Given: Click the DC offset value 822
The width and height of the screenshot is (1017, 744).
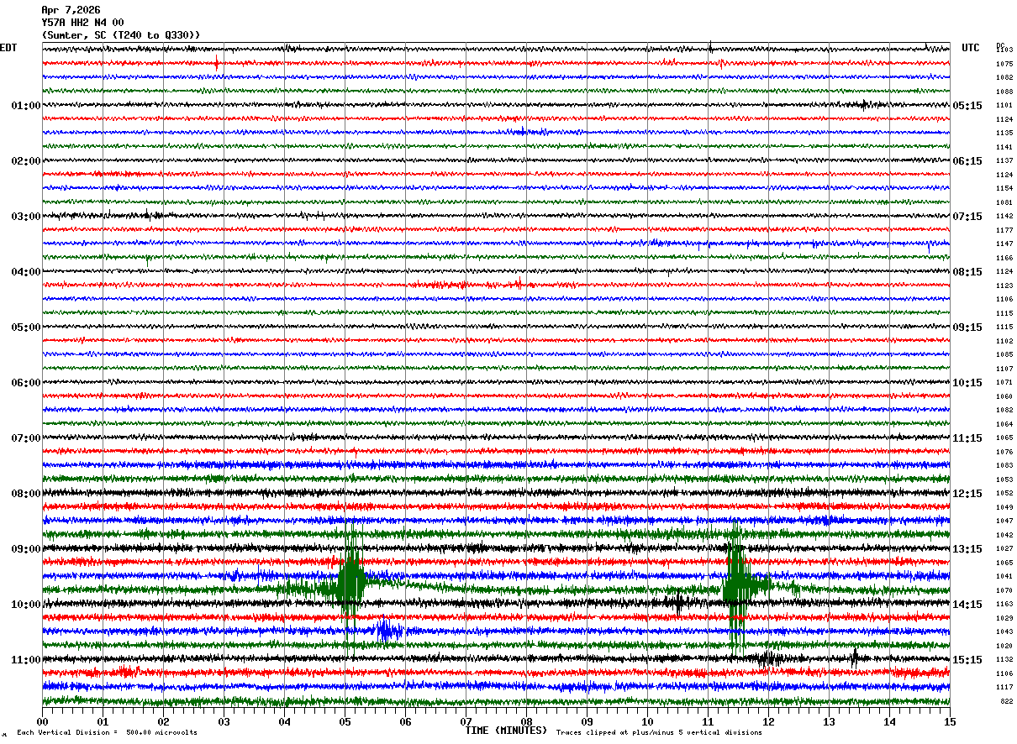Looking at the screenshot, I should click(x=1006, y=701).
